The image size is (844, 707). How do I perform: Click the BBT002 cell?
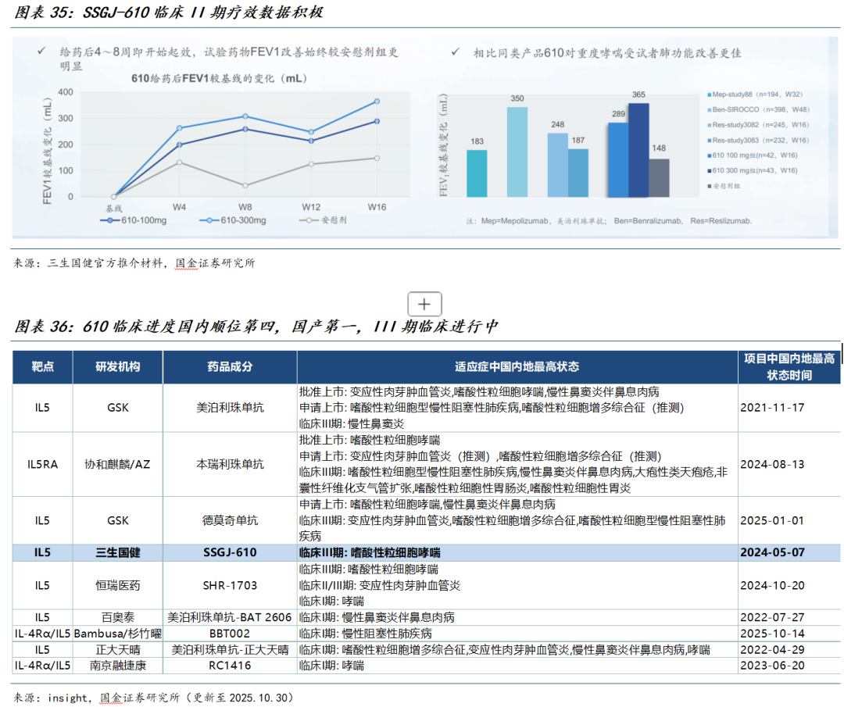230,634
